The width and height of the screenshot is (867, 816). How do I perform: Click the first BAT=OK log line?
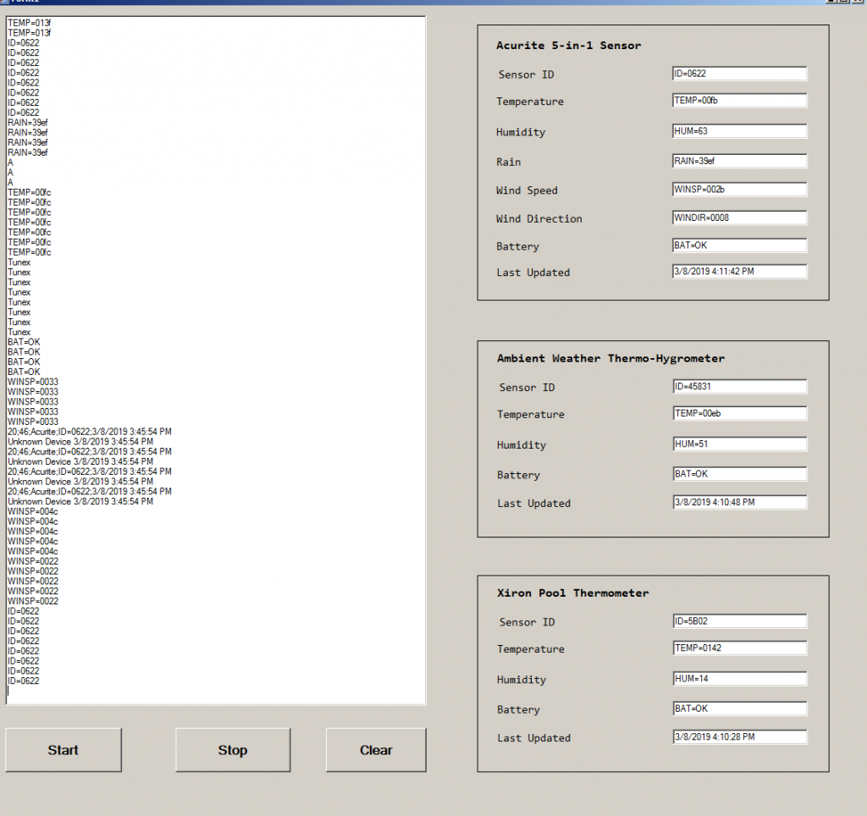click(24, 342)
